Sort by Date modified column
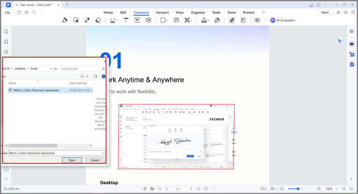 click(78, 83)
